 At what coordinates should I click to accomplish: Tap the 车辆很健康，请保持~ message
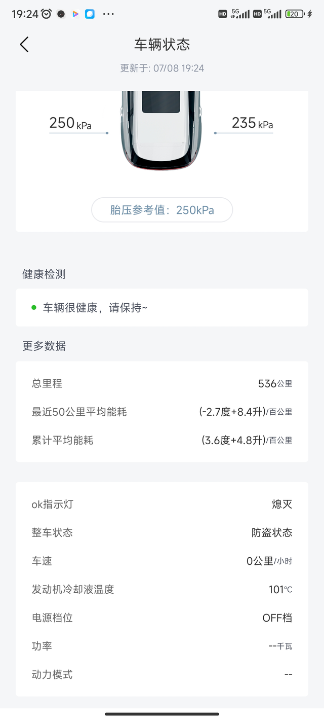tap(95, 308)
